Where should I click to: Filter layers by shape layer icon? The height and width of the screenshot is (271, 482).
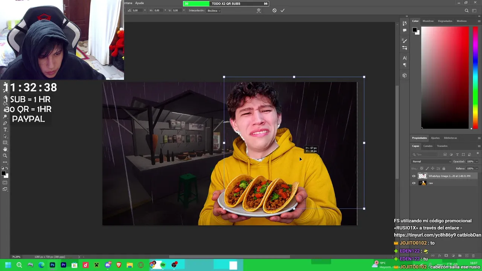[x=463, y=154]
